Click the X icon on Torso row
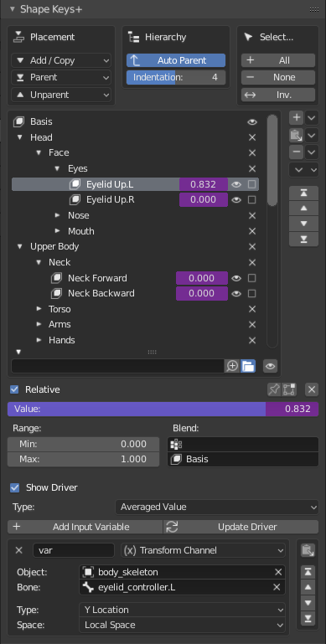Screen dimensions: 326x644 [252, 309]
